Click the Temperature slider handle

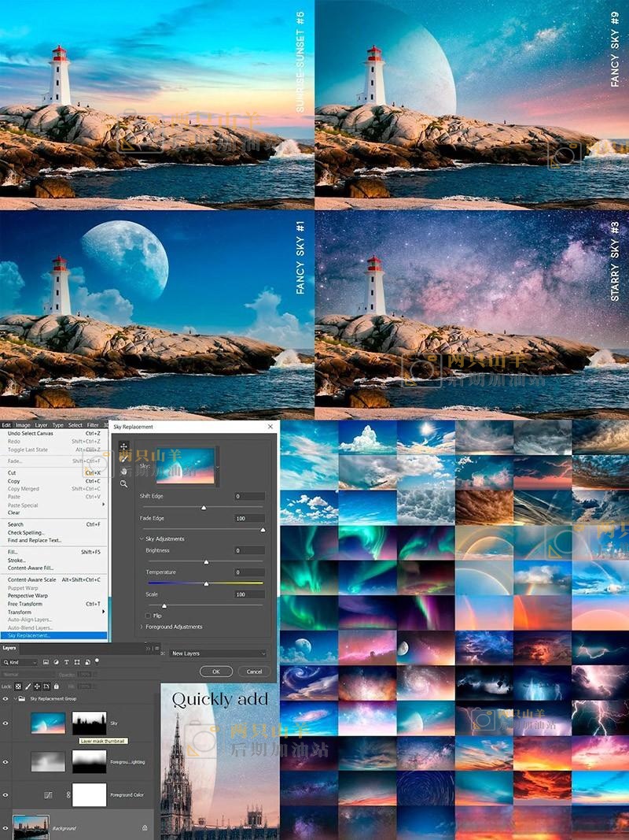pyautogui.click(x=206, y=583)
